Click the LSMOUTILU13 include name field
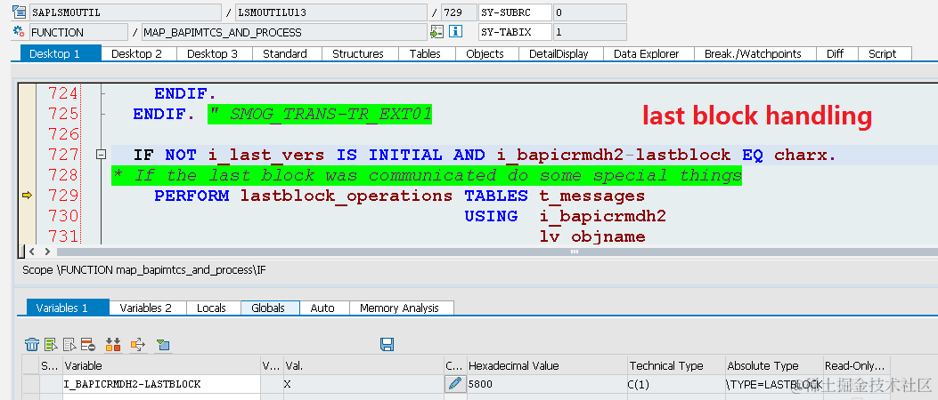 pos(331,12)
